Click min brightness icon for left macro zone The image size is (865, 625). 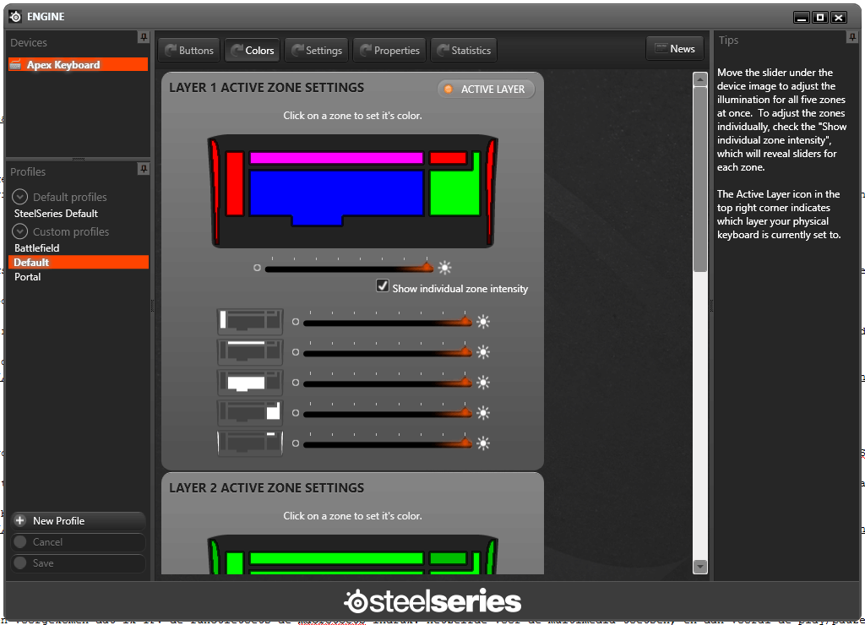point(296,322)
